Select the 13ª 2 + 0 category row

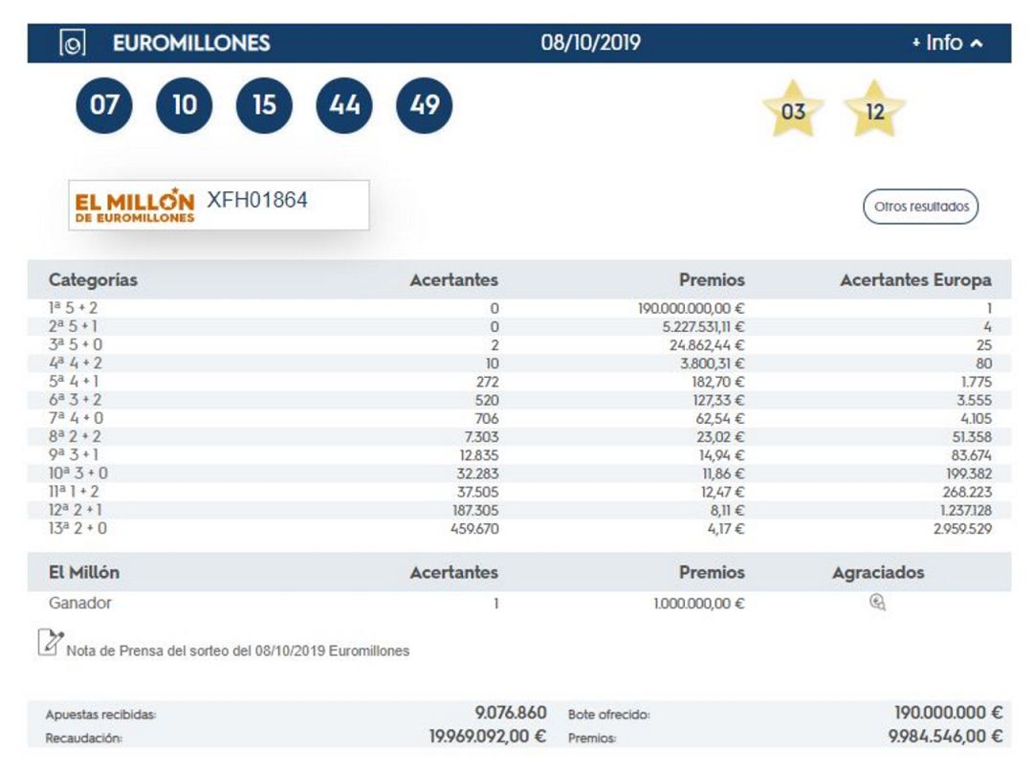[x=519, y=528]
